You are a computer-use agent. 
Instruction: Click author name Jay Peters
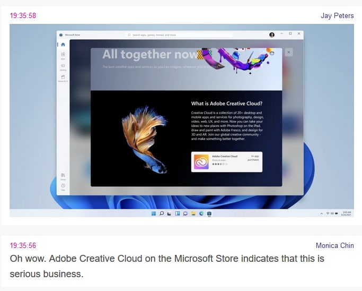[337, 15]
